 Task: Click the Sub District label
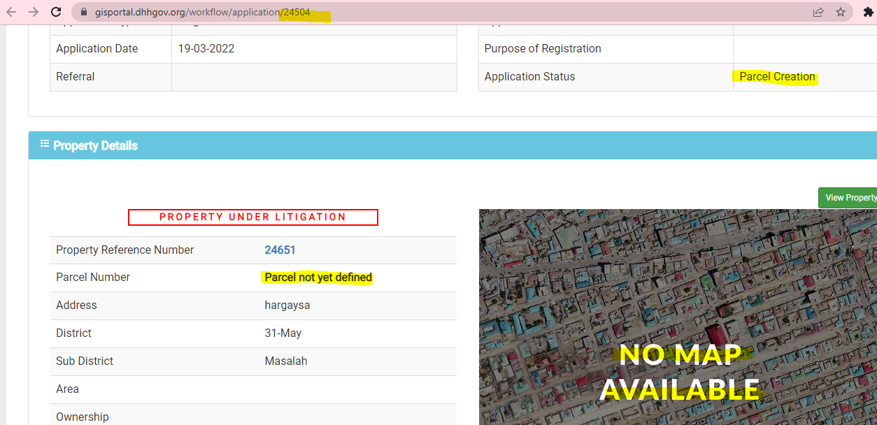coord(85,361)
